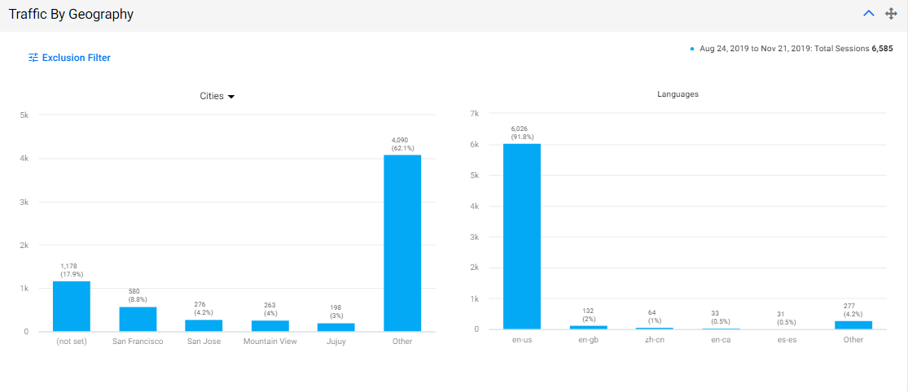Click the en-gb language bar
The image size is (908, 392).
[x=588, y=328]
